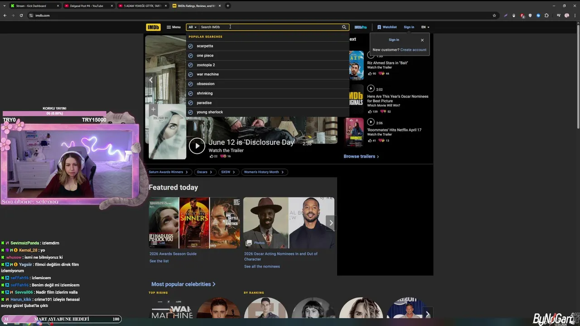Play the Oscar Nominees video
The image size is (580, 326).
coord(371,89)
